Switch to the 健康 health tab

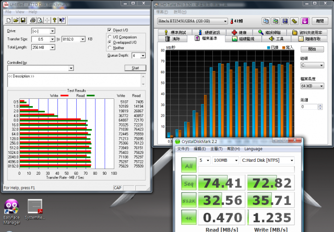coord(239,32)
